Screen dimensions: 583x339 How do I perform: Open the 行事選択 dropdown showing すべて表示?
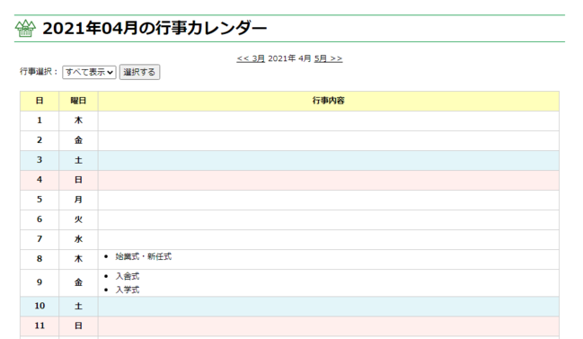(x=89, y=72)
